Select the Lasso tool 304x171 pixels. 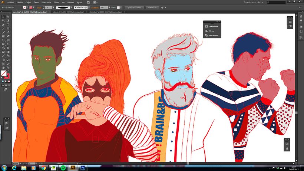click(x=8, y=21)
